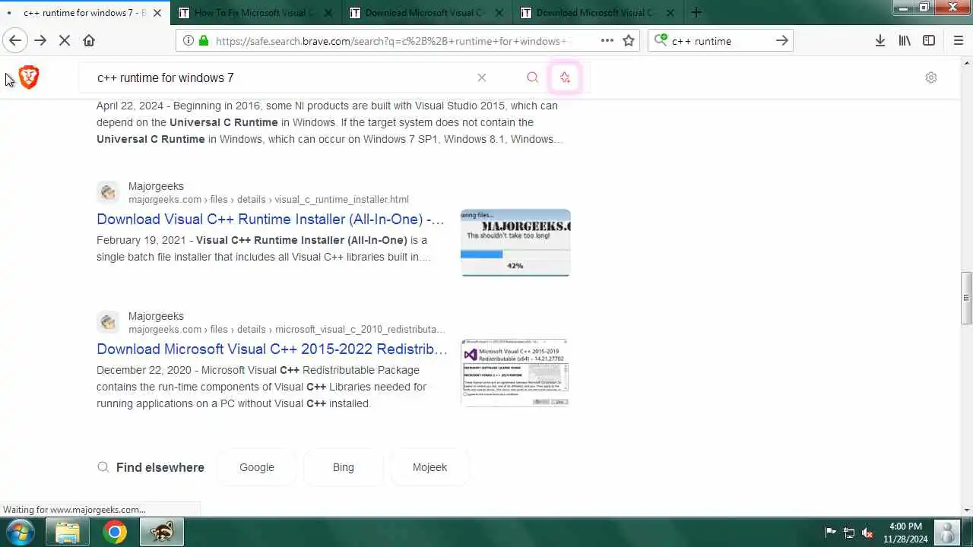Open the search engine selector in search box
Screen dimensions: 973x547
[661, 40]
